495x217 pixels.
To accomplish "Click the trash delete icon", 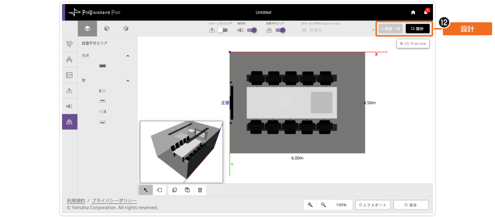I will (200, 190).
